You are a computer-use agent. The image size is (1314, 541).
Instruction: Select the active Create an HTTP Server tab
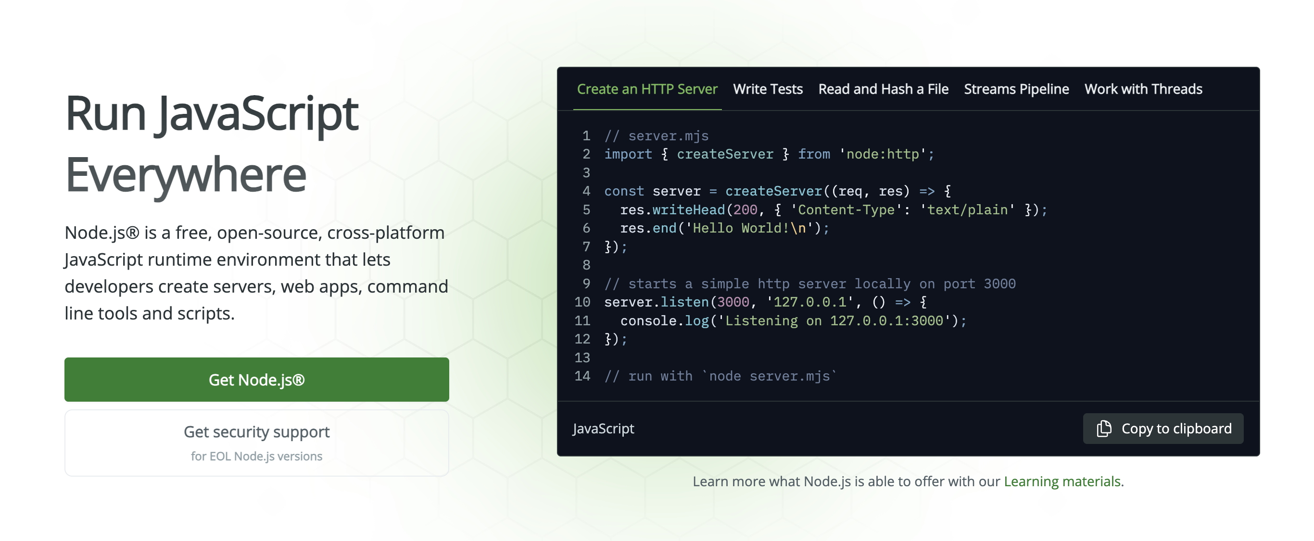[647, 89]
